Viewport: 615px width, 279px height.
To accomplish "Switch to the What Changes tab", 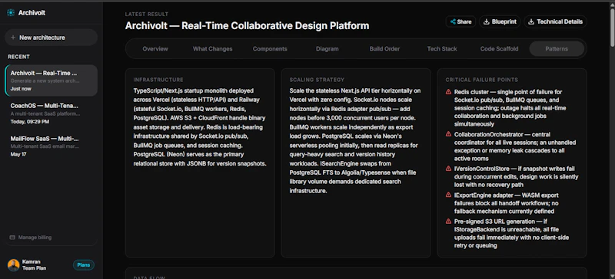I will (x=212, y=49).
